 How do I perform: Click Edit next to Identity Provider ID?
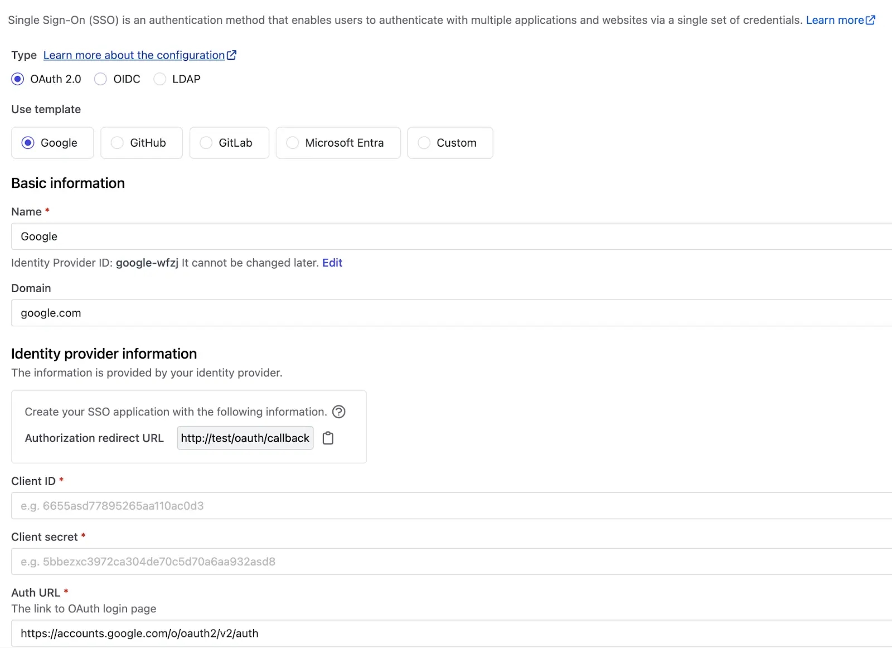(x=332, y=263)
